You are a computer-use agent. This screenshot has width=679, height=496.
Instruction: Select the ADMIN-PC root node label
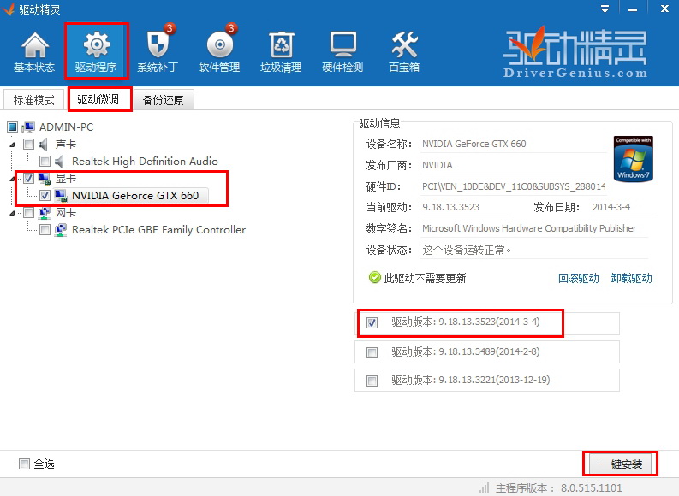click(x=66, y=127)
